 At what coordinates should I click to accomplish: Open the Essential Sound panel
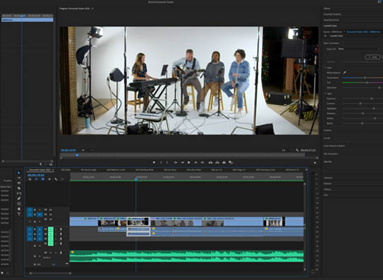tap(332, 20)
